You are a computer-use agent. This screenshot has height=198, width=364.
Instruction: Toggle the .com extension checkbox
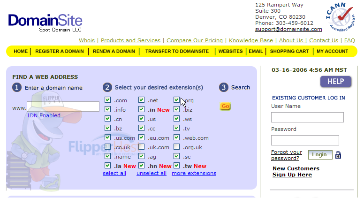tap(107, 100)
